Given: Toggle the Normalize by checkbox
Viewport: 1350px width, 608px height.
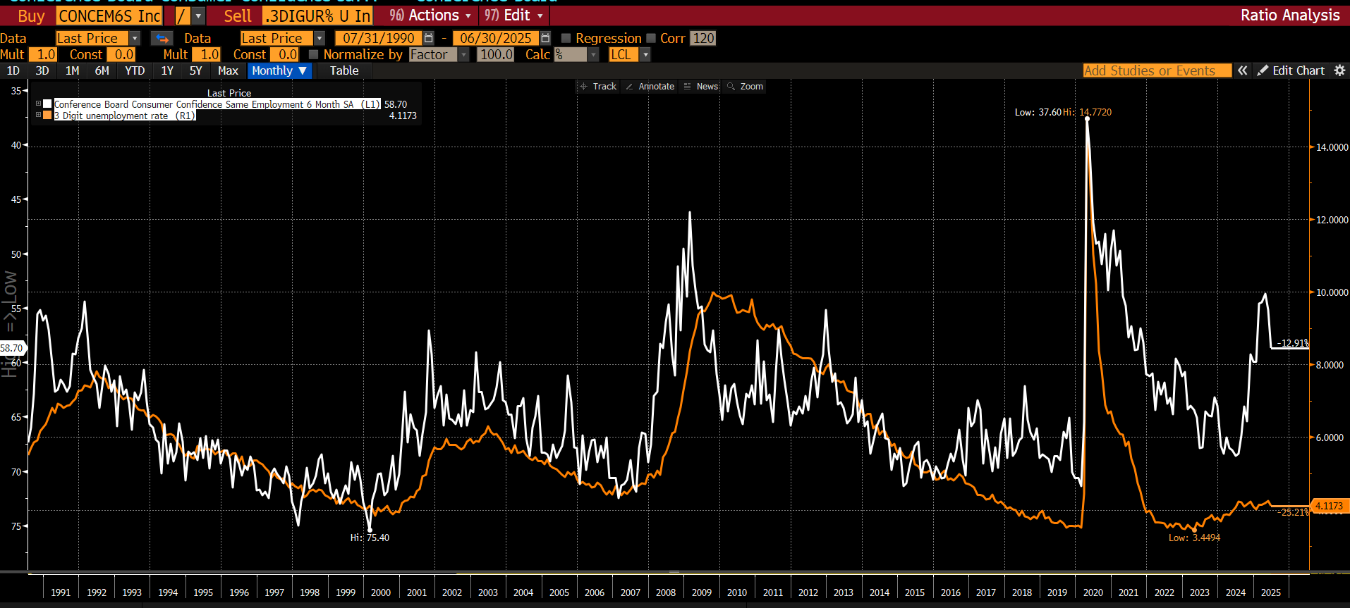Looking at the screenshot, I should (x=314, y=54).
